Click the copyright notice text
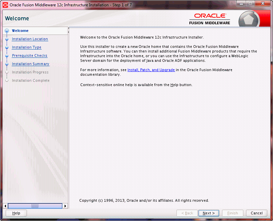The height and width of the screenshot is (221, 273). (144, 200)
